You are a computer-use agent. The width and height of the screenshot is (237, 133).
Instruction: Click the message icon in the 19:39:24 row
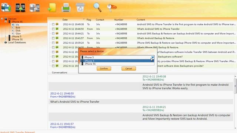pyautogui.click(x=57, y=43)
